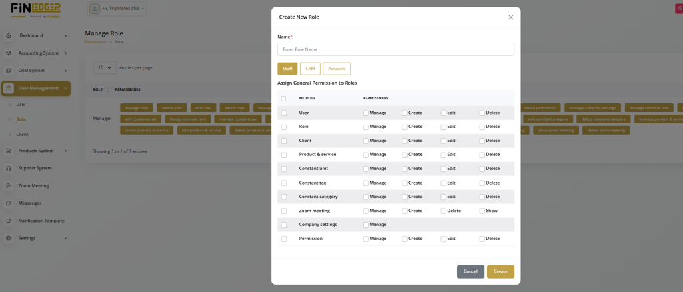Enable Create permission for Role module

(x=404, y=127)
